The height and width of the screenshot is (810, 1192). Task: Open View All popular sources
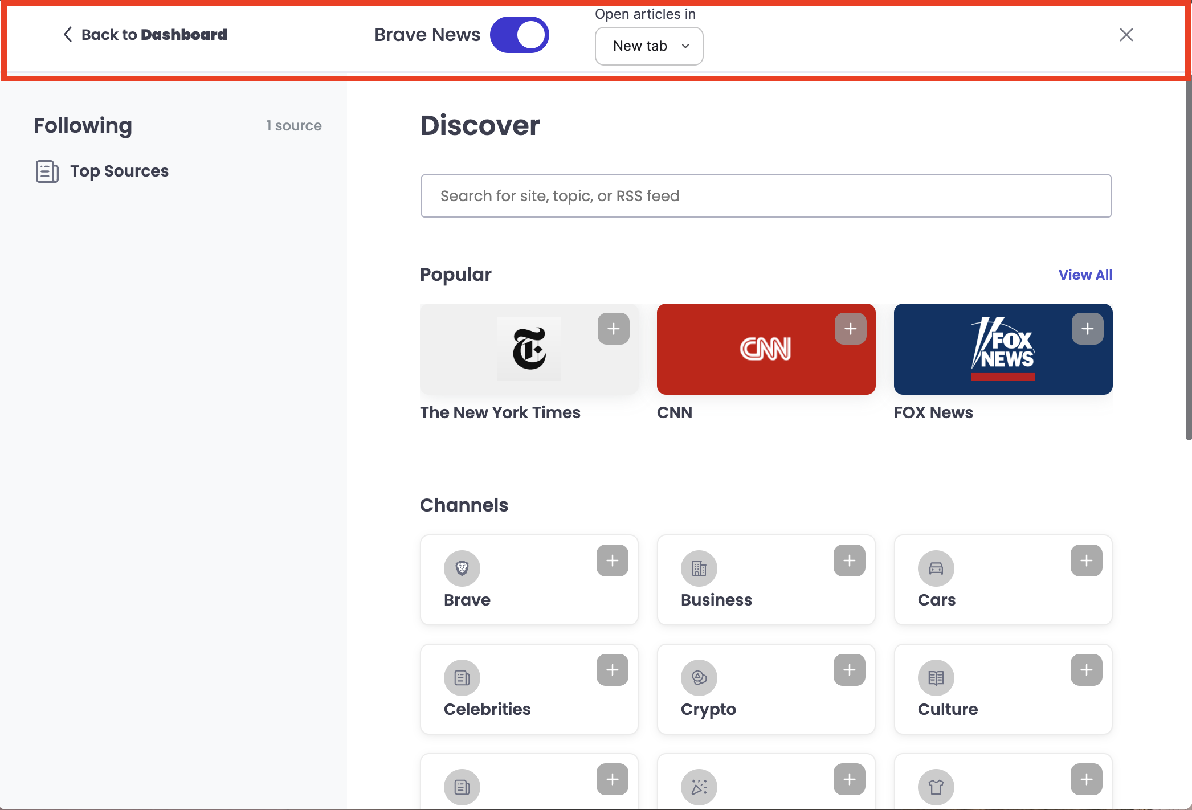1085,275
